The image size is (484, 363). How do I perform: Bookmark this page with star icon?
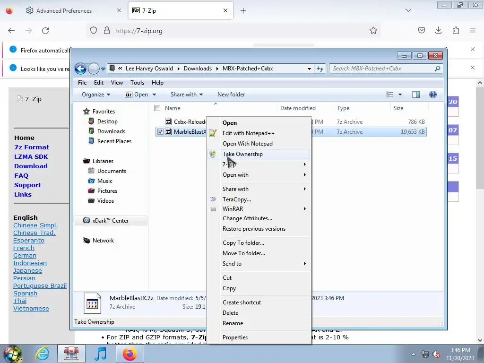click(x=373, y=31)
